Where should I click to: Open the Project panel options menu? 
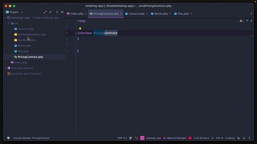(x=57, y=12)
